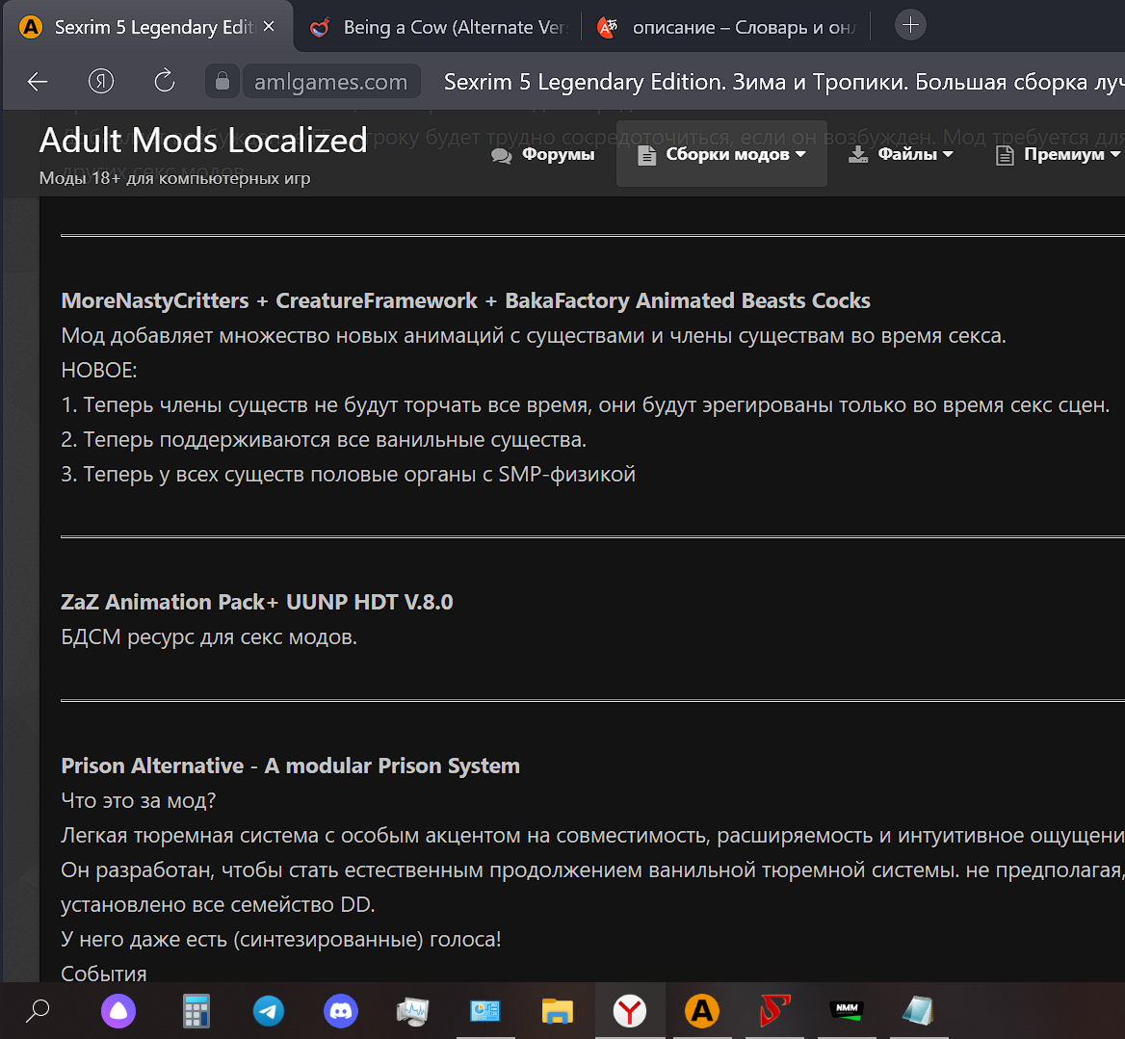Image resolution: width=1125 pixels, height=1039 pixels.
Task: Open File Explorer from the taskbar
Action: (x=558, y=1011)
